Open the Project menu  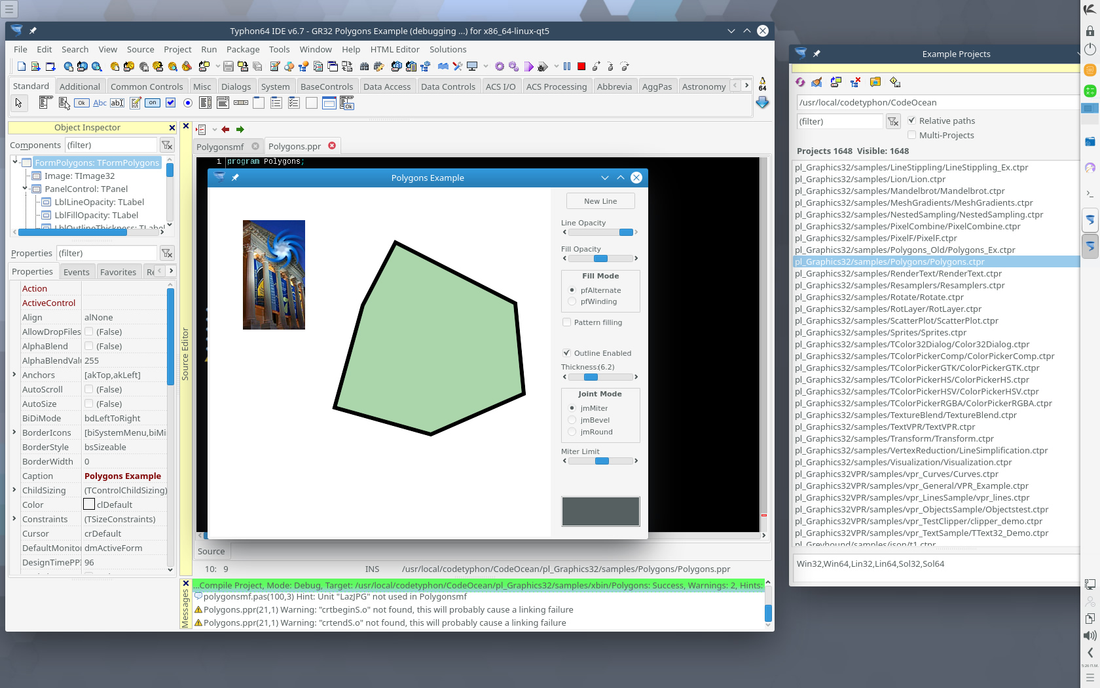pyautogui.click(x=177, y=49)
